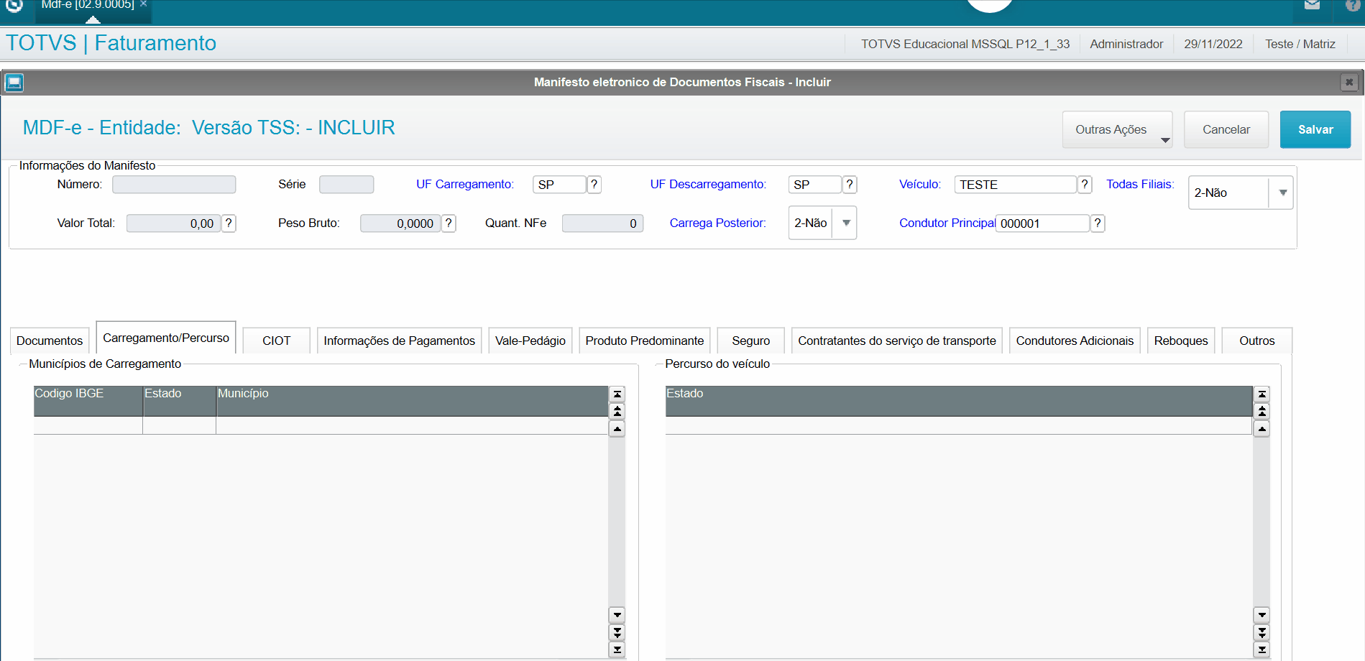Select the Carregamento/Percurso tab
Screen dimensions: 1365x661
coord(166,338)
